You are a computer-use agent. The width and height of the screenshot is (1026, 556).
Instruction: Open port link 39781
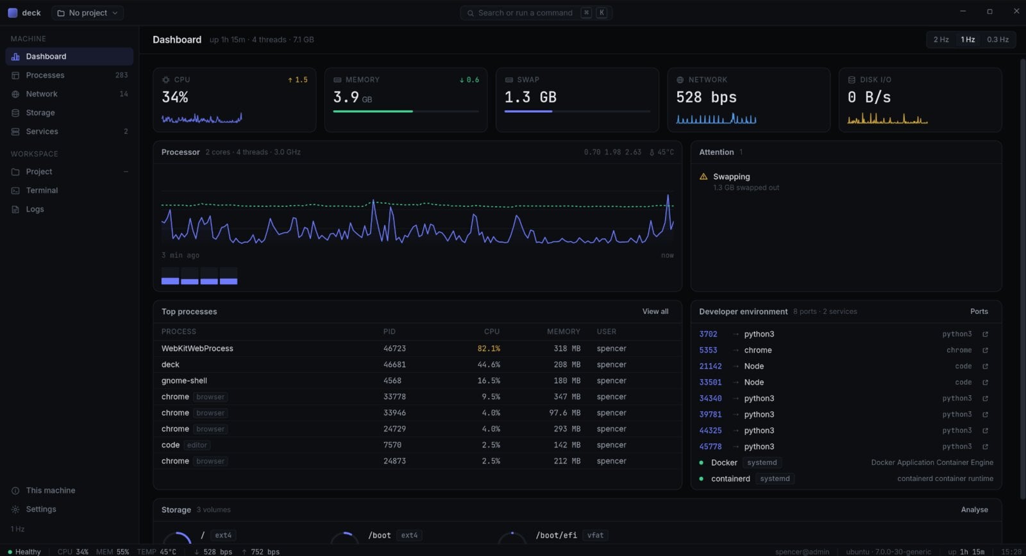(x=711, y=414)
